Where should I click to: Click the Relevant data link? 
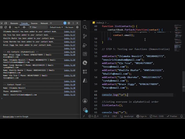point(8,116)
